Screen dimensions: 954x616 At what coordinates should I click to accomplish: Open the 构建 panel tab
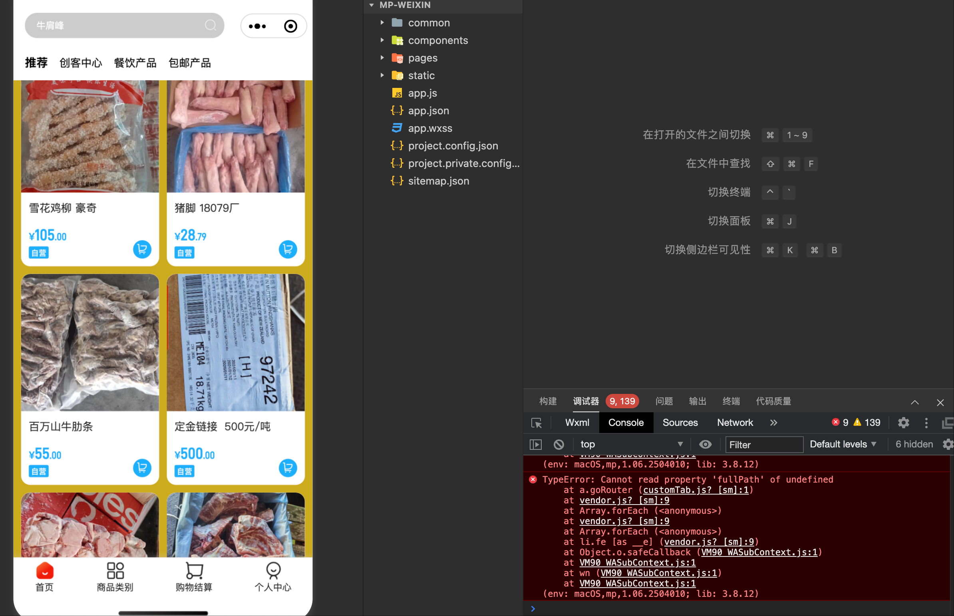(x=548, y=401)
